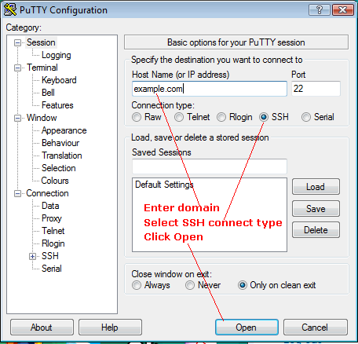Screen dimensions: 358x344
Task: Expand the SSH tree node
Action: [32, 256]
